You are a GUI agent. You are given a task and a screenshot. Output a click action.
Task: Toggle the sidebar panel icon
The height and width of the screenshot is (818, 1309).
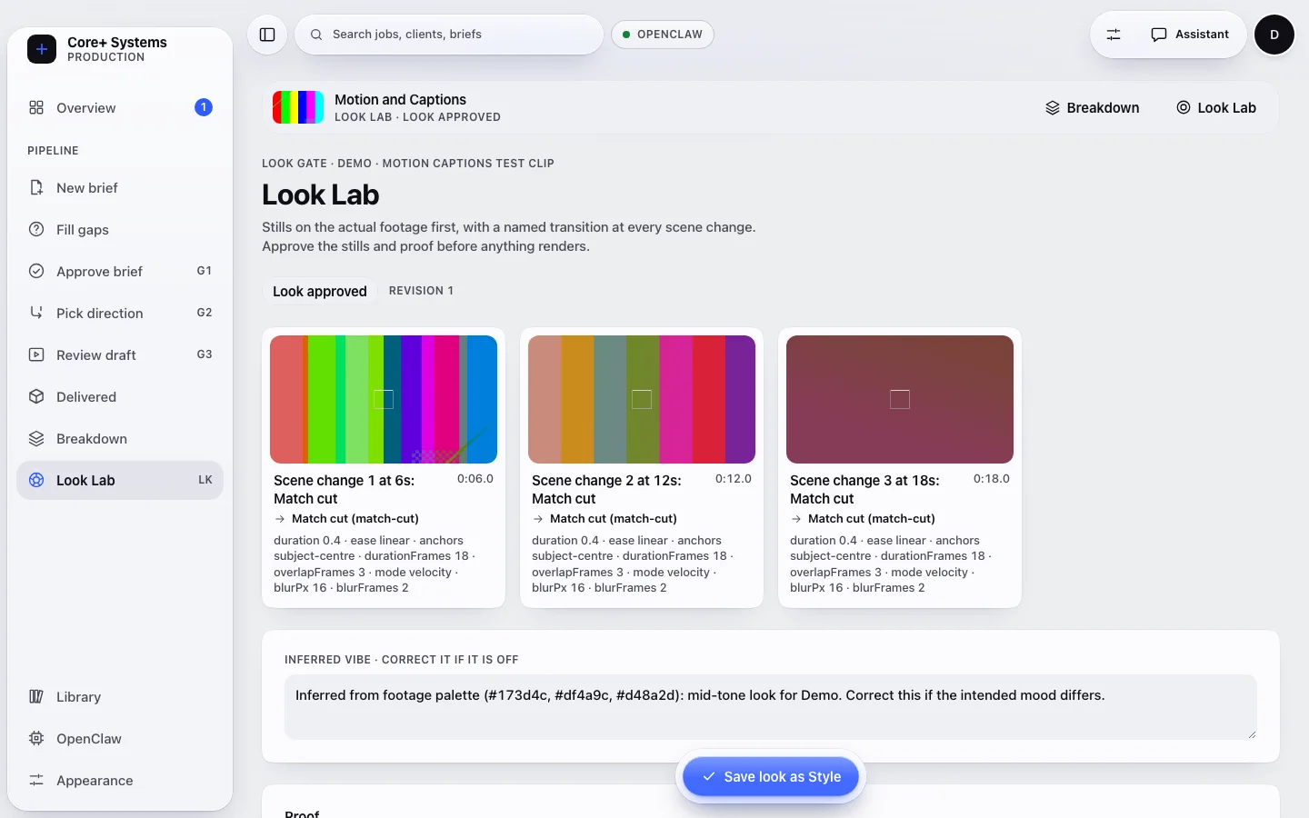267,35
